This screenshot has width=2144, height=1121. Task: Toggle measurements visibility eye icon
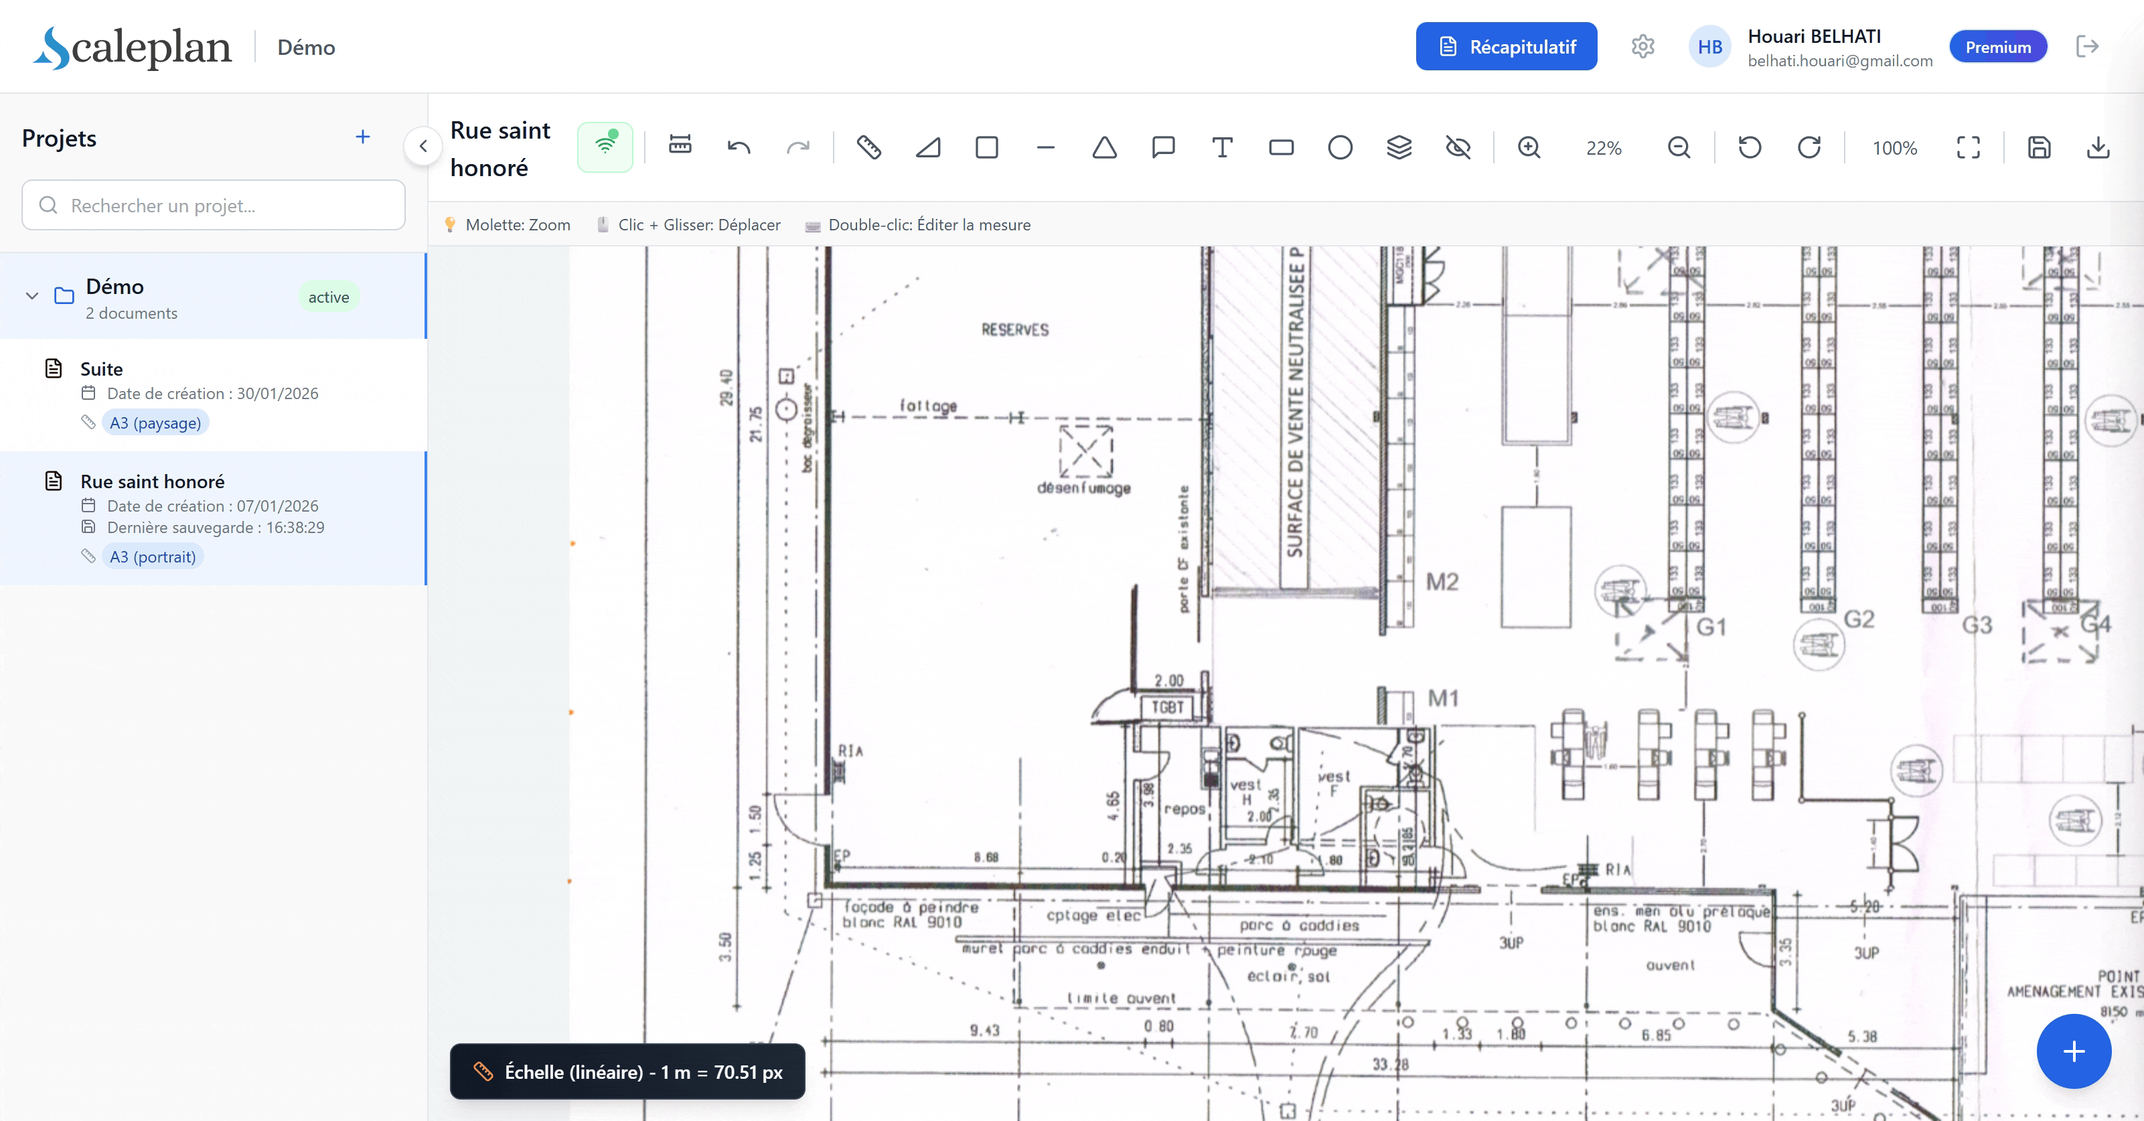[1458, 147]
